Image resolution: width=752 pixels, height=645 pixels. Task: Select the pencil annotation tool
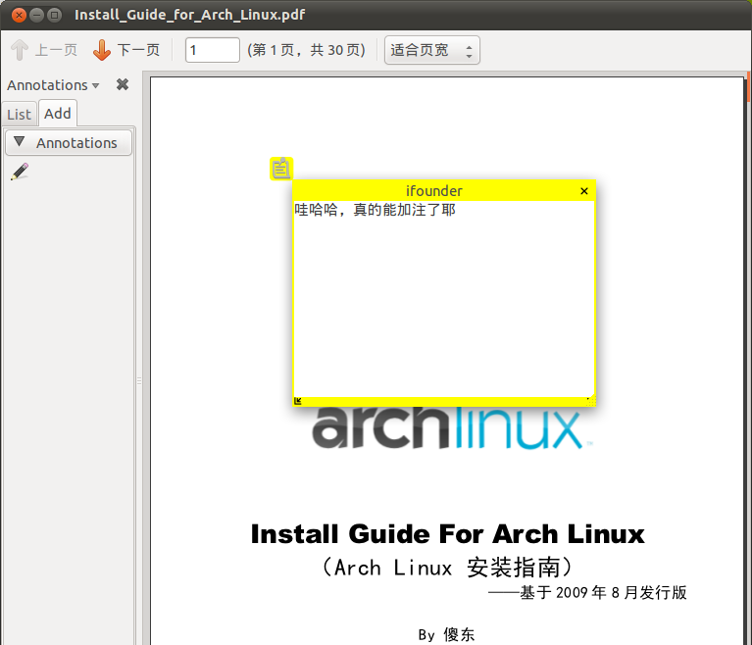(x=20, y=172)
